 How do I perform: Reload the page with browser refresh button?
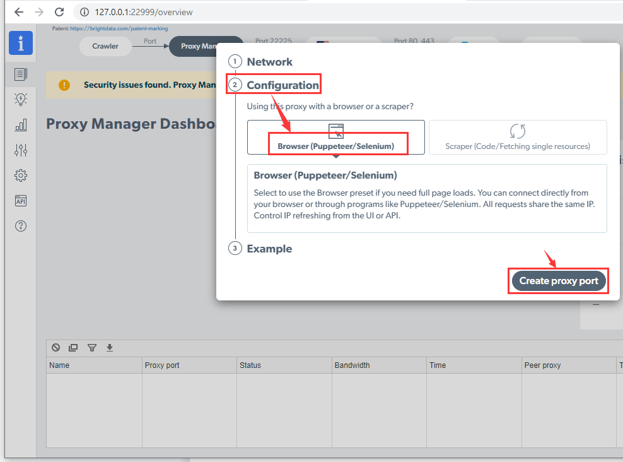(x=59, y=12)
